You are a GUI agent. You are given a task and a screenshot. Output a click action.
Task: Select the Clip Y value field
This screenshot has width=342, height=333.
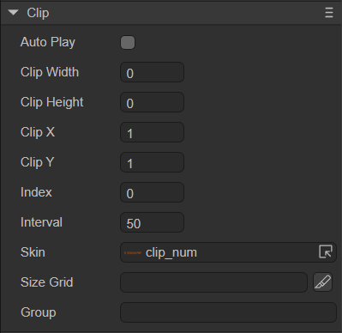[152, 162]
